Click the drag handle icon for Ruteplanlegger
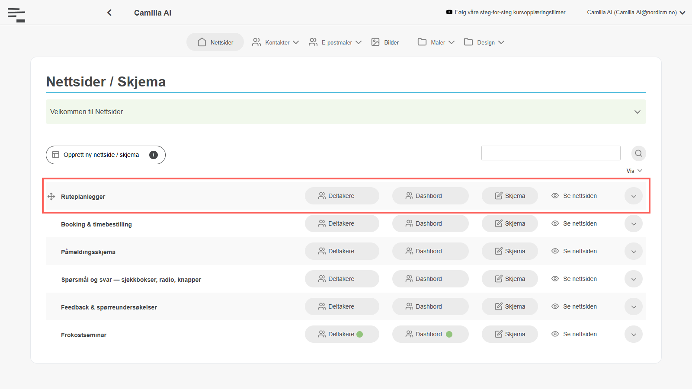 pyautogui.click(x=51, y=197)
